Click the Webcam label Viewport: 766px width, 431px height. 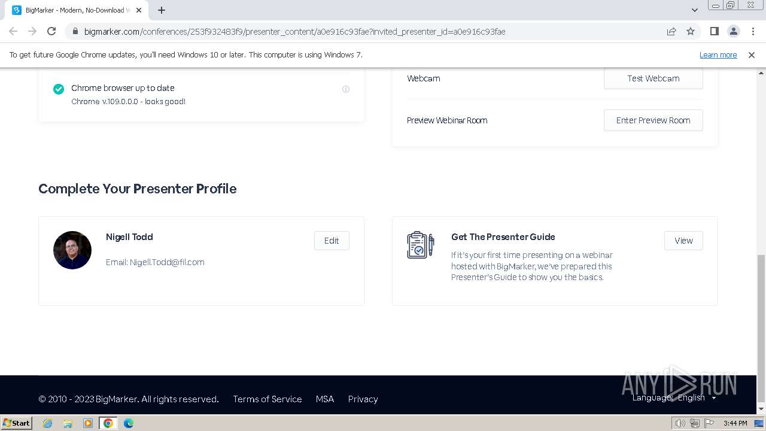(424, 78)
